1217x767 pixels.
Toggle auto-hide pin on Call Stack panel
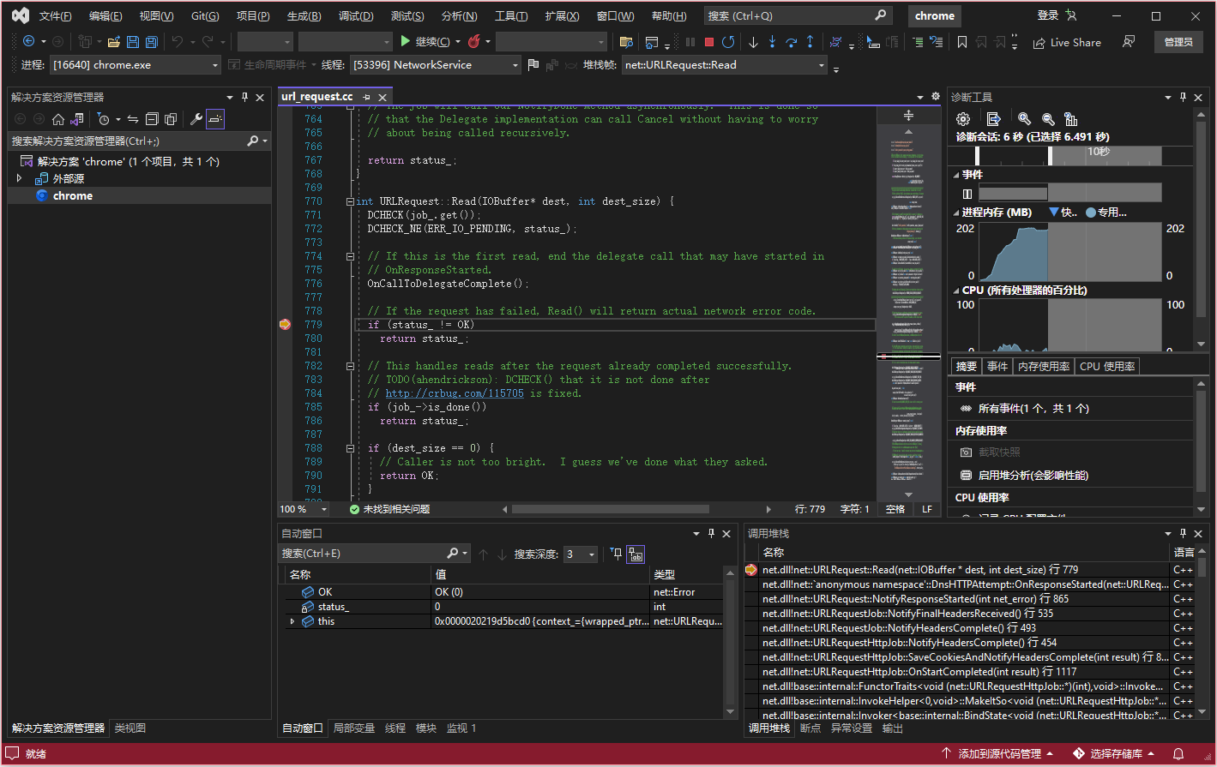click(1183, 533)
